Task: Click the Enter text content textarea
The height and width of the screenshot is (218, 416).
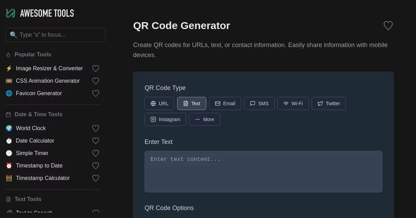Action: pos(263,171)
